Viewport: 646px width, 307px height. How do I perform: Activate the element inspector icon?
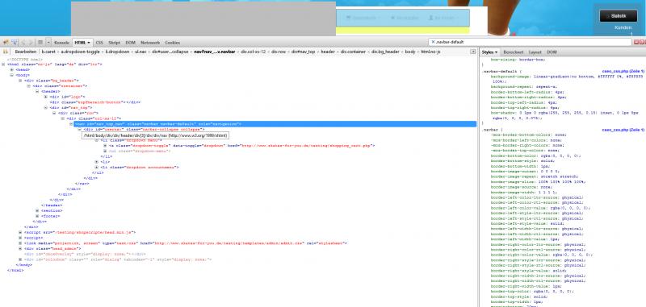15,43
